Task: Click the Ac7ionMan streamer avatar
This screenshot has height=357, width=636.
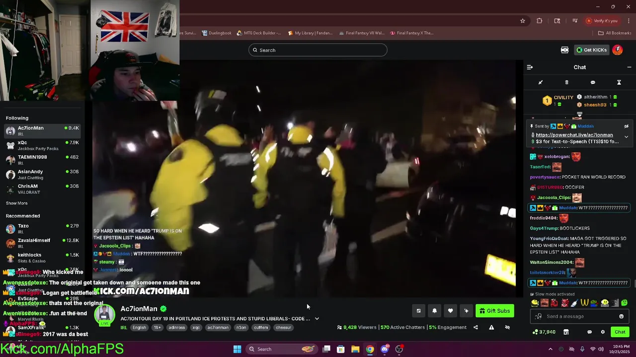Action: pyautogui.click(x=105, y=315)
